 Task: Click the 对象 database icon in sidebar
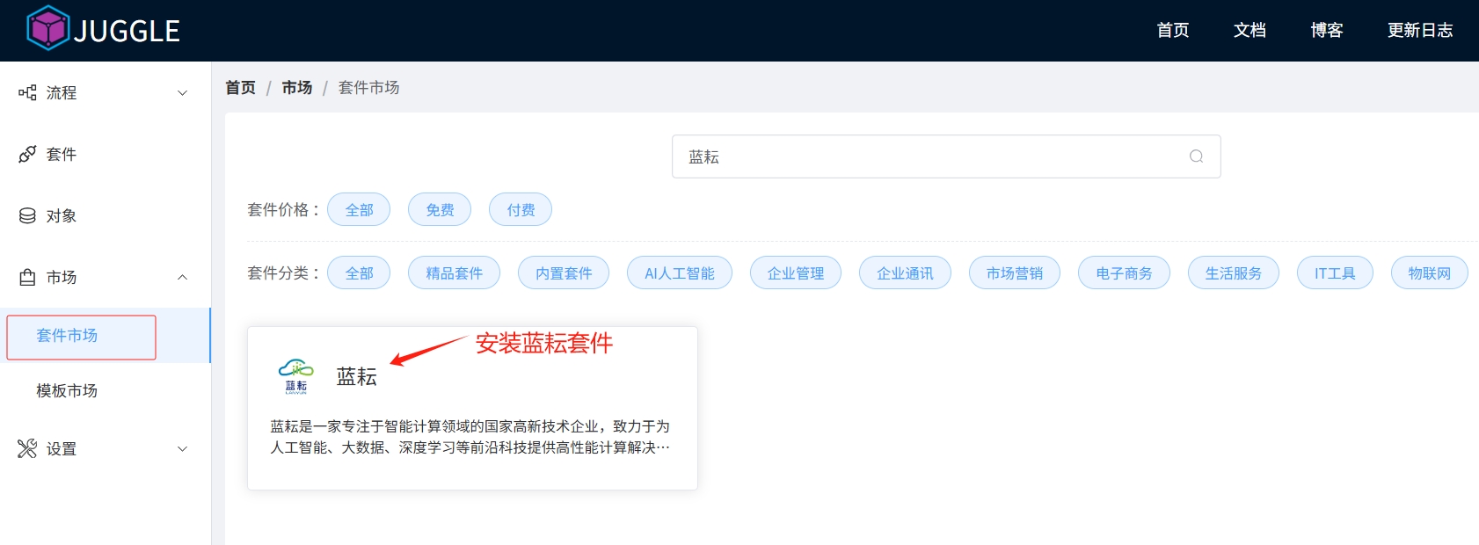click(27, 215)
